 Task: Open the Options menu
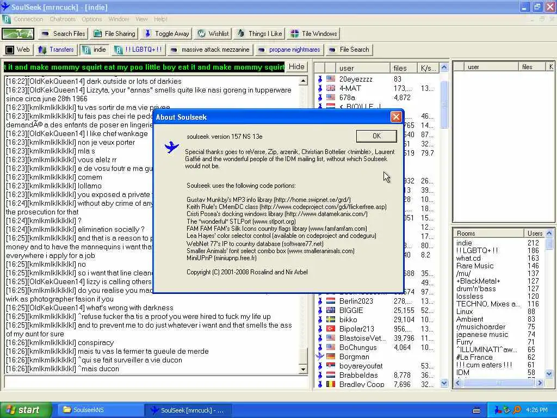[92, 19]
